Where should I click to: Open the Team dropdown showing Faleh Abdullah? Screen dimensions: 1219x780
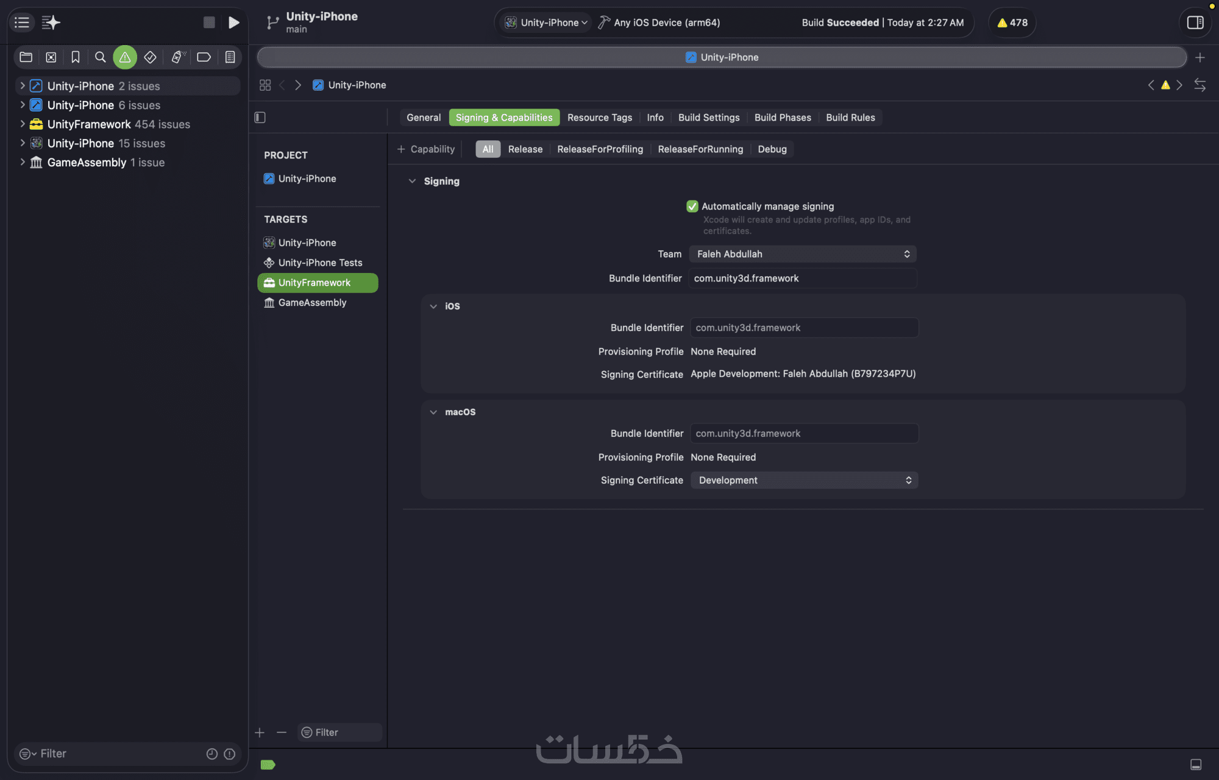(803, 254)
